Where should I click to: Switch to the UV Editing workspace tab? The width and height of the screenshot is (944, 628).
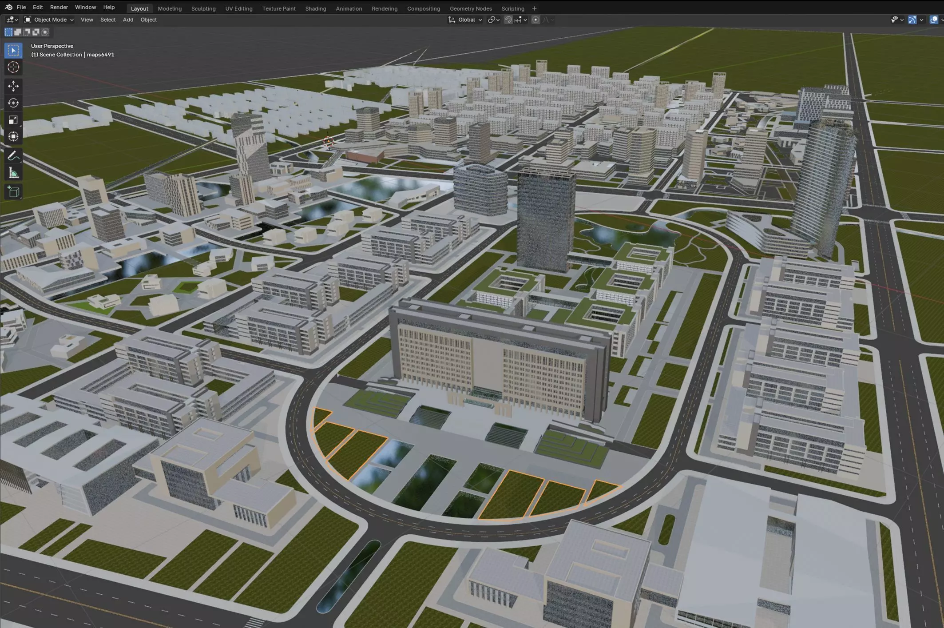pyautogui.click(x=238, y=8)
